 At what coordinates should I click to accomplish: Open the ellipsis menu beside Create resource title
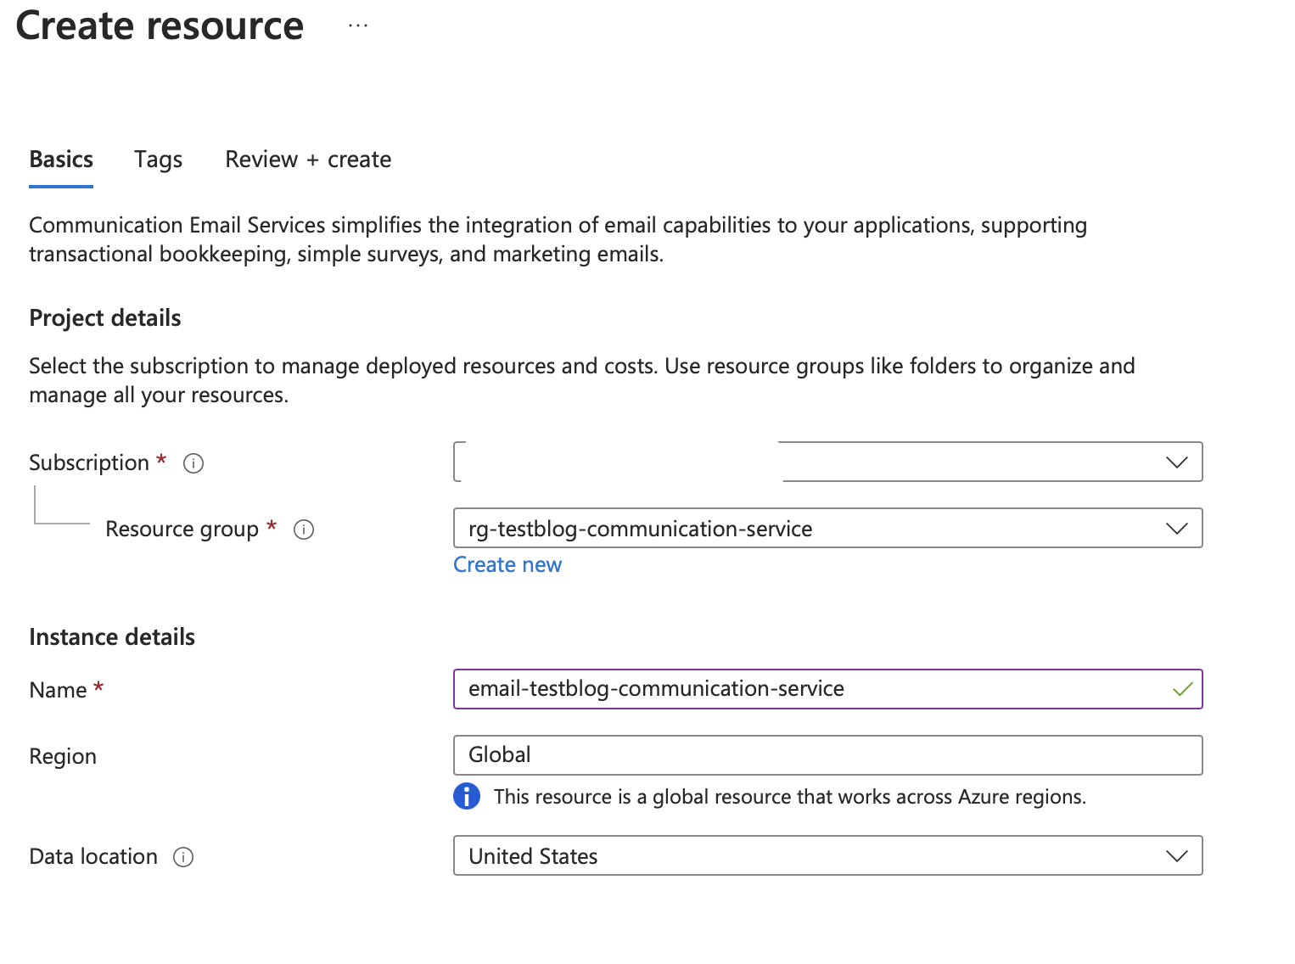[357, 25]
